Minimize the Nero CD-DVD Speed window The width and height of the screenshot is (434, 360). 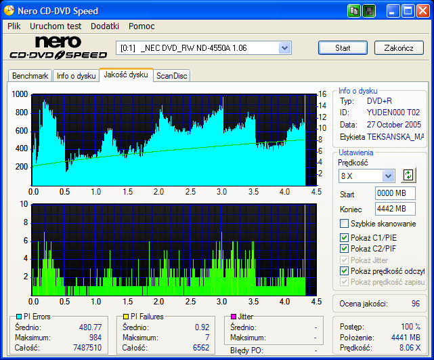[393, 11]
